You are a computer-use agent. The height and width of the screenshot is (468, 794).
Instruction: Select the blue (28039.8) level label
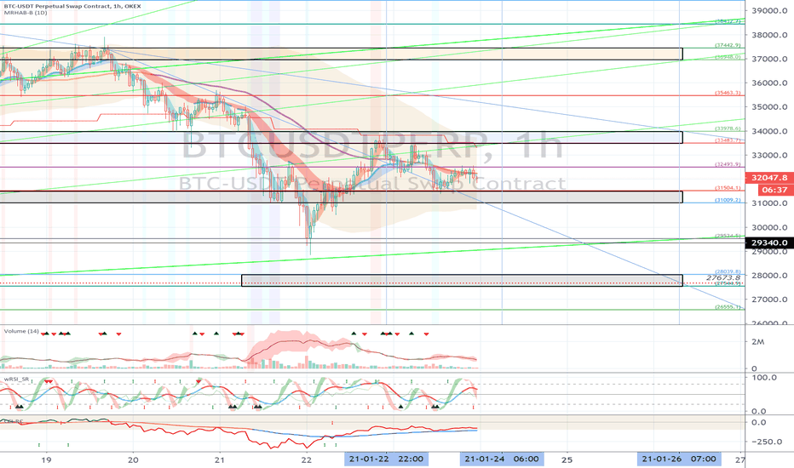coord(728,271)
